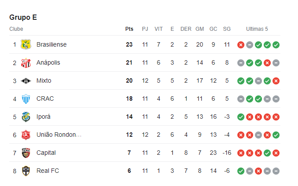Click the Iporá club crest icon
Image resolution: width=298 pixels, height=186 pixels.
coord(26,117)
